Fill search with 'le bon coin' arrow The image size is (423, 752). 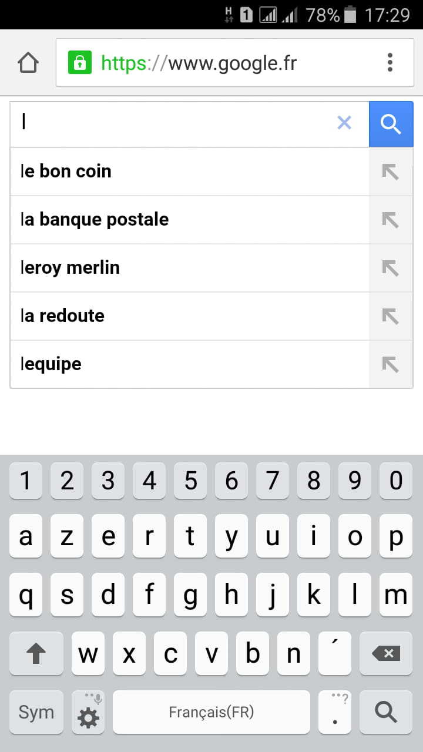click(390, 172)
